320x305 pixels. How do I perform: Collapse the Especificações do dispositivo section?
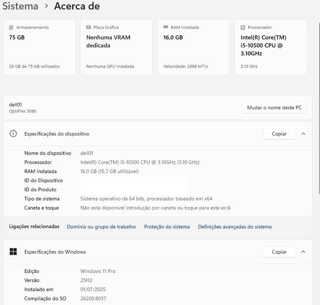(x=303, y=134)
